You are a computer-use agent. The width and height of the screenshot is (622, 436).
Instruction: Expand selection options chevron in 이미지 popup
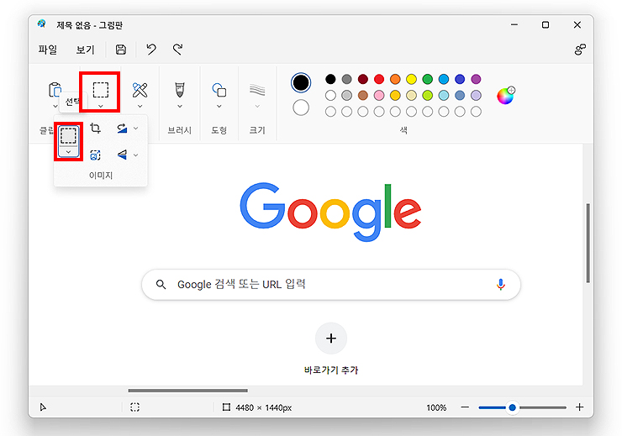coord(68,152)
